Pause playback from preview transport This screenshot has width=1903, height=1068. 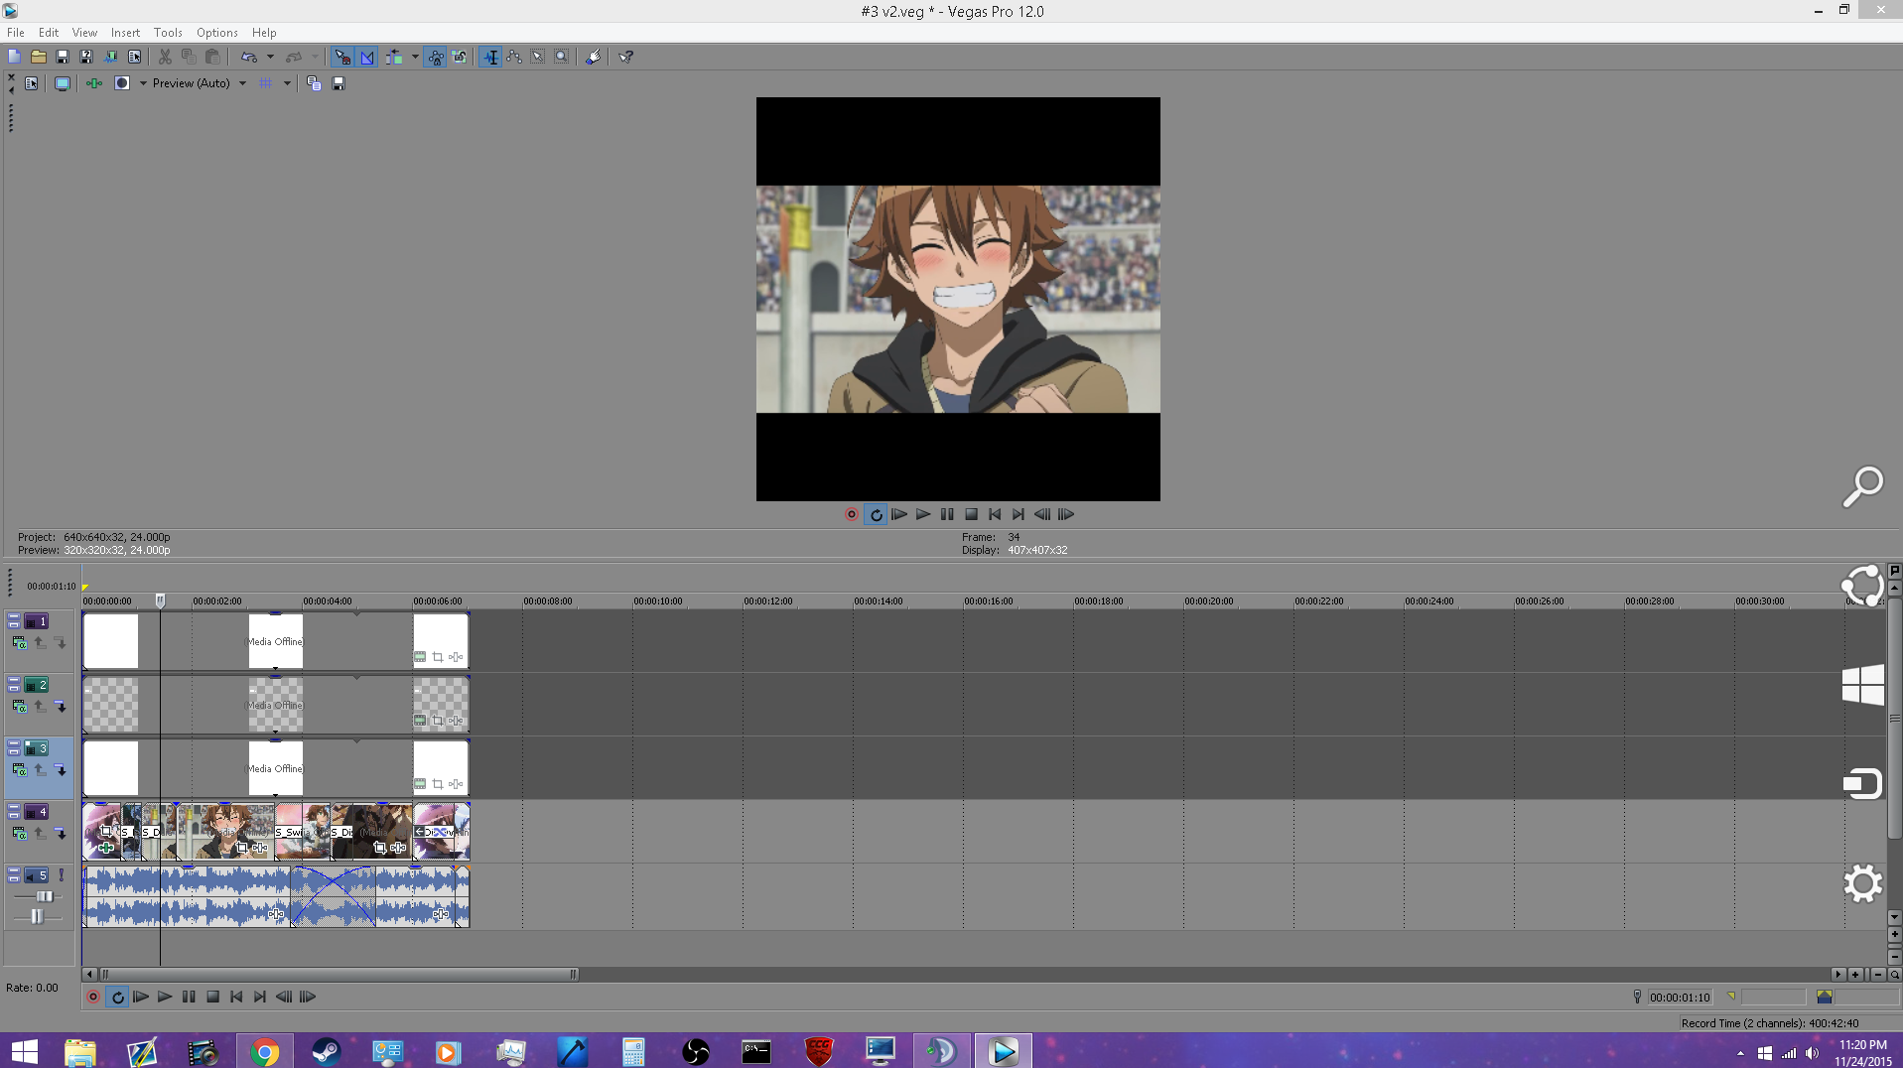point(947,514)
